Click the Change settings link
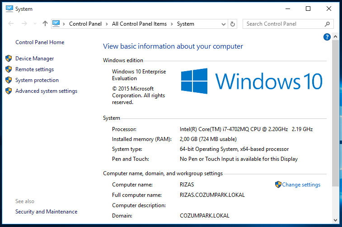Screen dimensions: 342x227 [301, 185]
